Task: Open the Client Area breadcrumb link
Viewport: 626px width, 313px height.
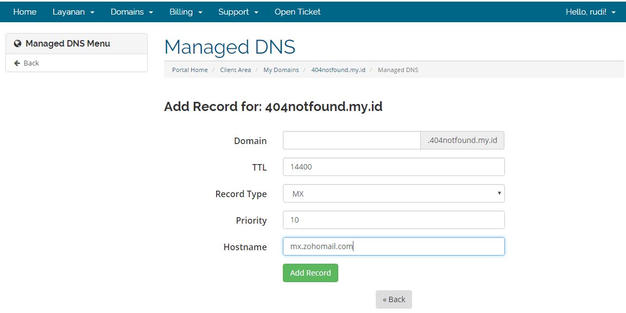Action: click(x=235, y=69)
